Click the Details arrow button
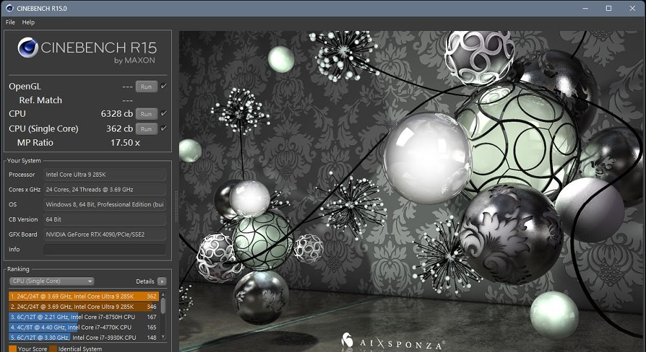646x352 pixels. tap(162, 281)
